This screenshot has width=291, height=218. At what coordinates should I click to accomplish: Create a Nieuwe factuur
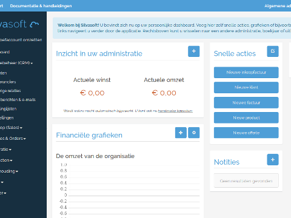tap(246, 102)
